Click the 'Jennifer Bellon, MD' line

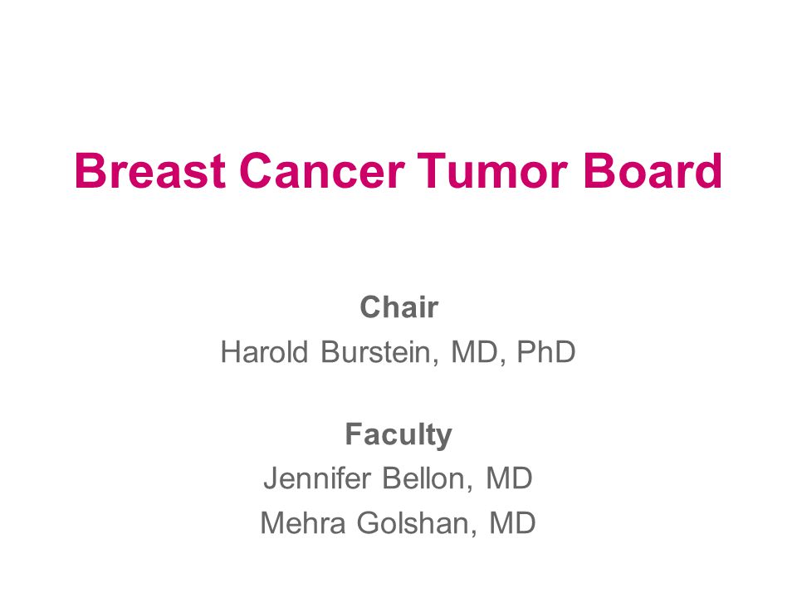coord(398,478)
